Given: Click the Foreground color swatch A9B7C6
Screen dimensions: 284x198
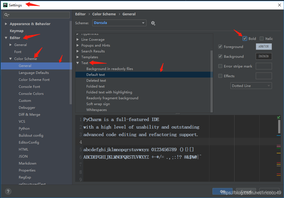Looking at the screenshot, I should (264, 47).
